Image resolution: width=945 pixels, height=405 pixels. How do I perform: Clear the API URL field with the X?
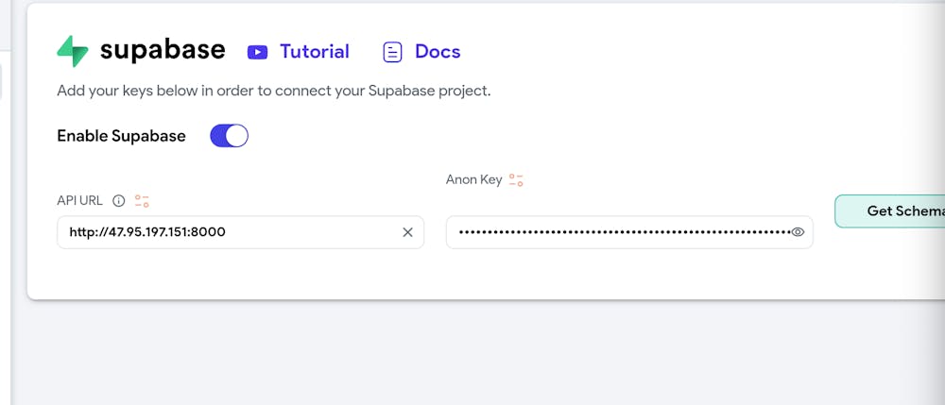[408, 232]
